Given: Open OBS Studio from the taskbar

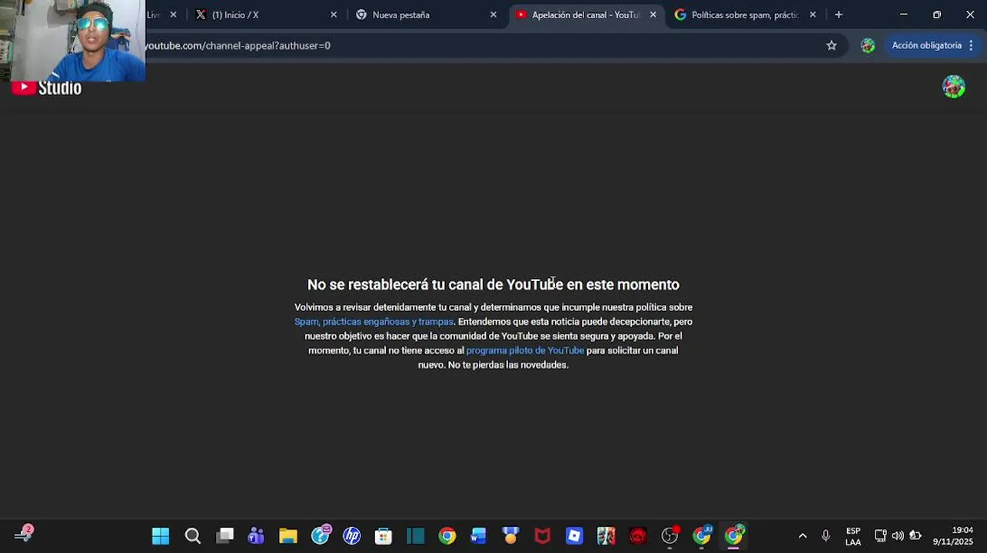Looking at the screenshot, I should (670, 536).
